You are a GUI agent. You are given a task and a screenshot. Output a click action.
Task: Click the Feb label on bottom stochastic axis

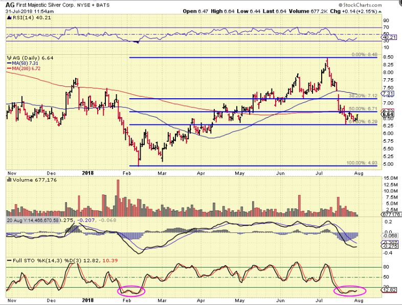(127, 300)
